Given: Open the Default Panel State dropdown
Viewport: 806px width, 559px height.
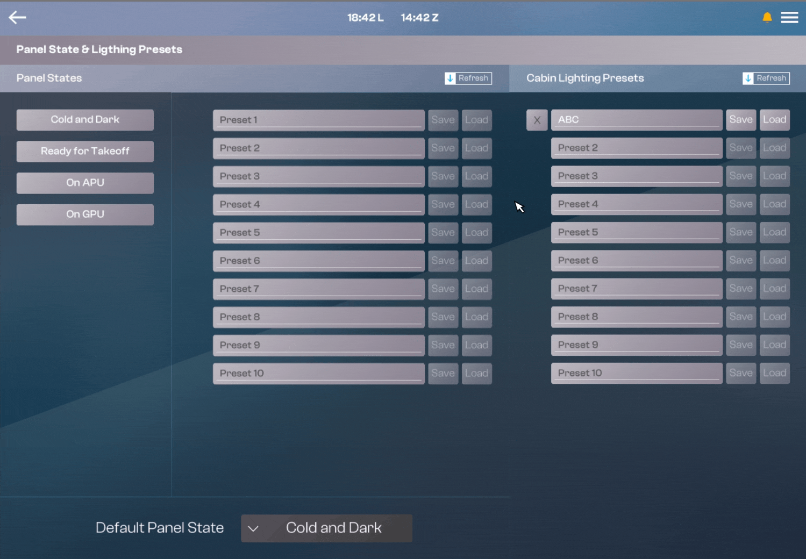Looking at the screenshot, I should tap(326, 528).
